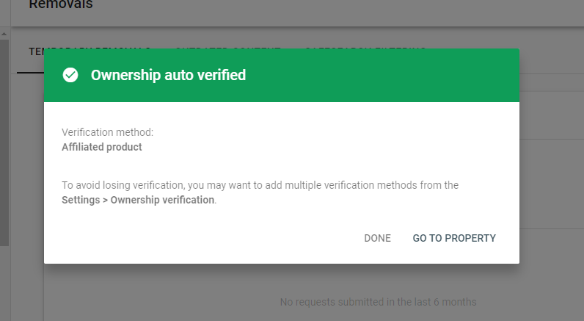Open the Outdated Content tab
Viewport: 584px width, 321px height.
[227, 47]
